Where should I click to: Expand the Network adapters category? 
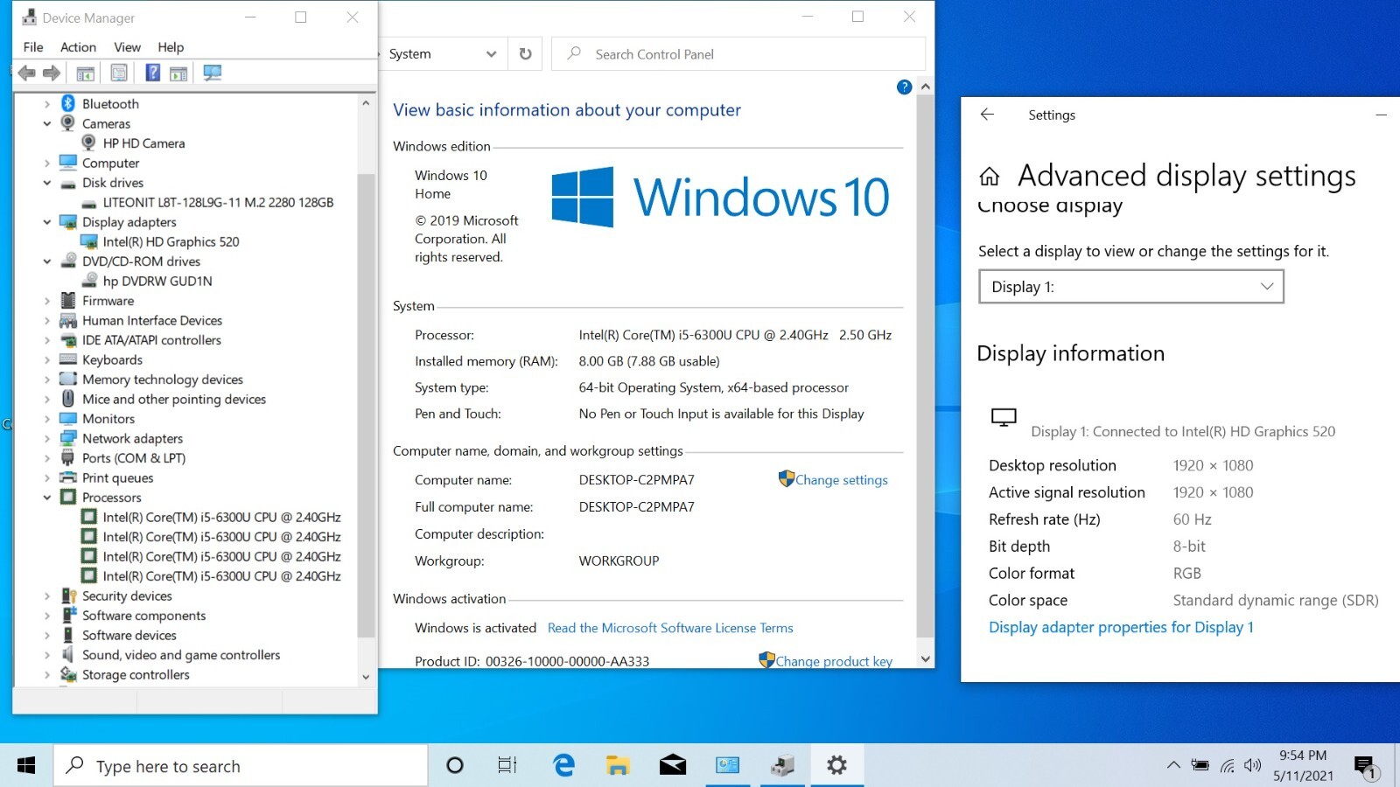(47, 439)
